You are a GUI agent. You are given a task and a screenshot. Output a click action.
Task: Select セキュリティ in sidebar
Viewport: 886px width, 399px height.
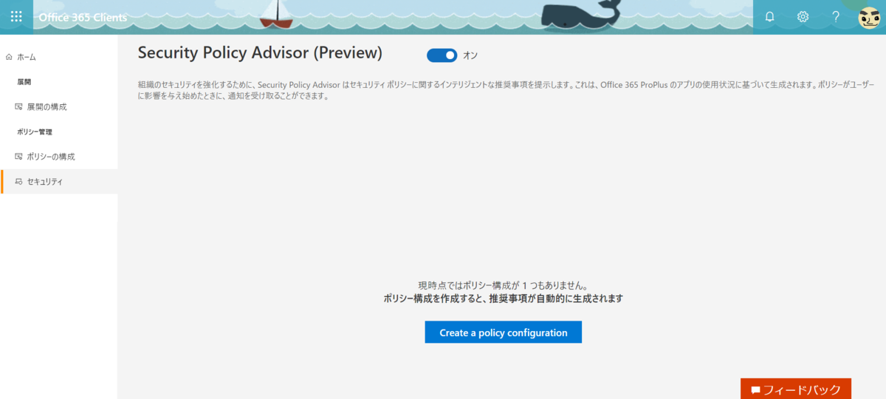pos(59,182)
